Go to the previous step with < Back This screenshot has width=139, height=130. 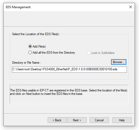pyautogui.click(x=57, y=120)
